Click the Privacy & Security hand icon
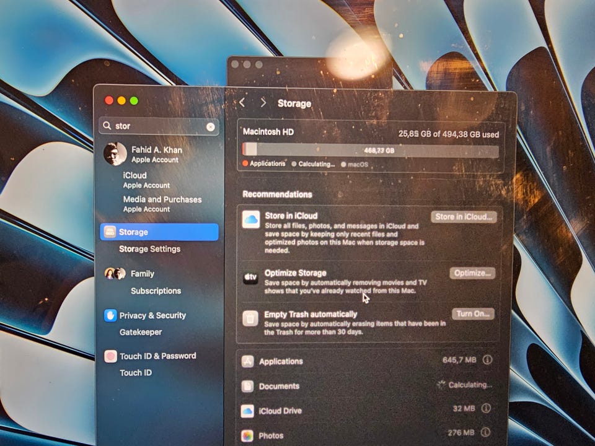The width and height of the screenshot is (595, 446). click(110, 315)
